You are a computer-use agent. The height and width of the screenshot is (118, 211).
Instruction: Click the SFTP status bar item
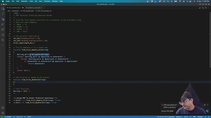pos(29,117)
